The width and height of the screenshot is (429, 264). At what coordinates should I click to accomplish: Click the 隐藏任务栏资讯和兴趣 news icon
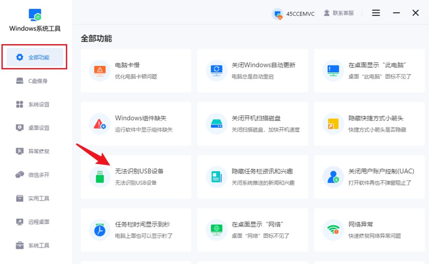pos(216,177)
